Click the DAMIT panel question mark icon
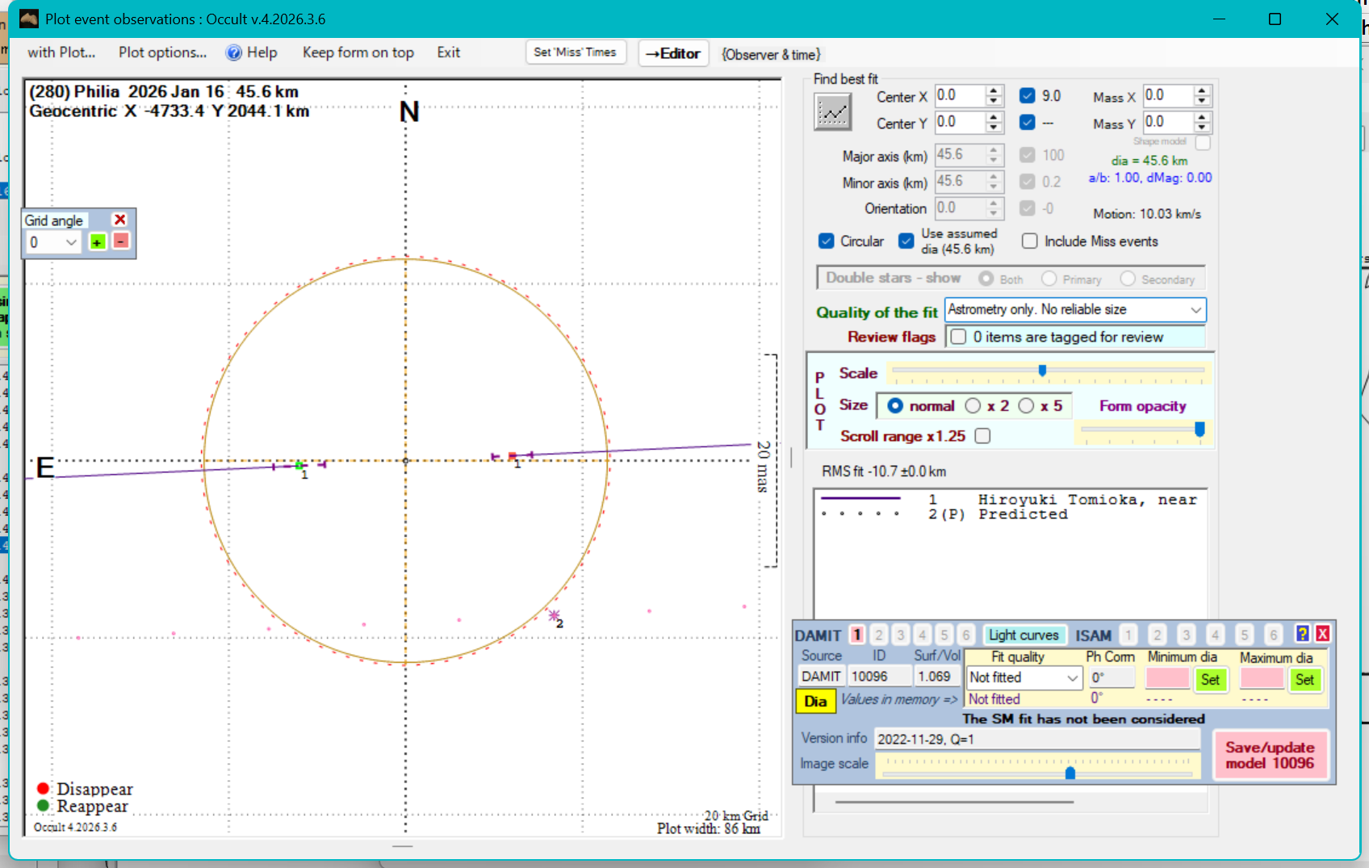Viewport: 1369px width, 868px height. click(x=1302, y=634)
